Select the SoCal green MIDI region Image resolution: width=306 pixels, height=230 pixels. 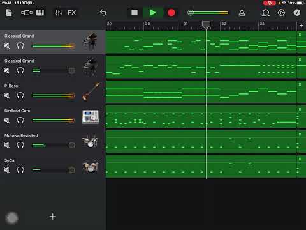[201, 166]
